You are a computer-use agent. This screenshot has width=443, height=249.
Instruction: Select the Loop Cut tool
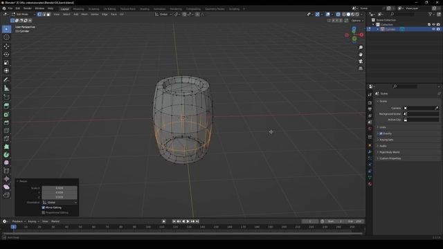click(x=6, y=131)
